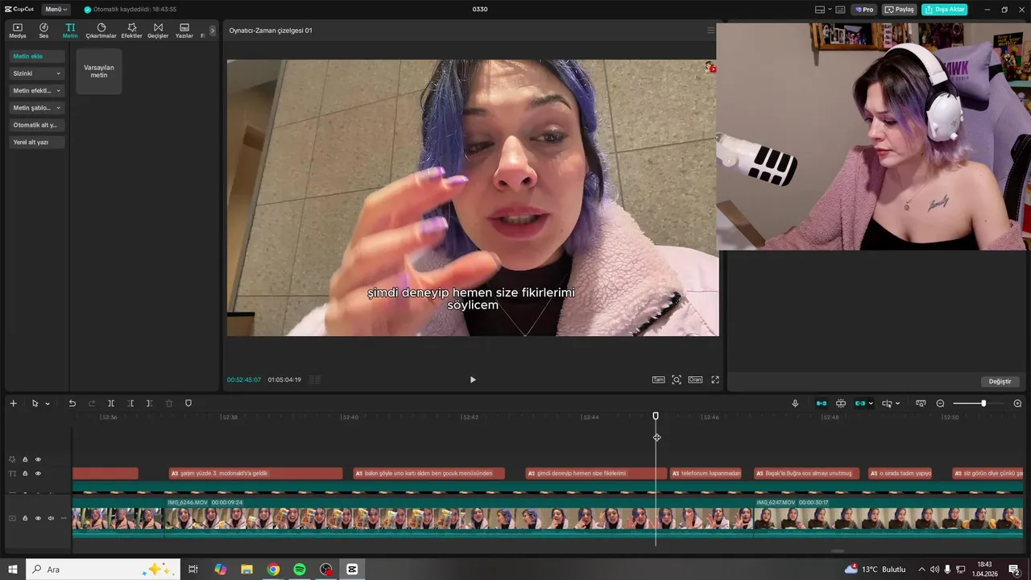This screenshot has width=1031, height=580.
Task: Open the linkage options dropdown arrow
Action: 871,404
